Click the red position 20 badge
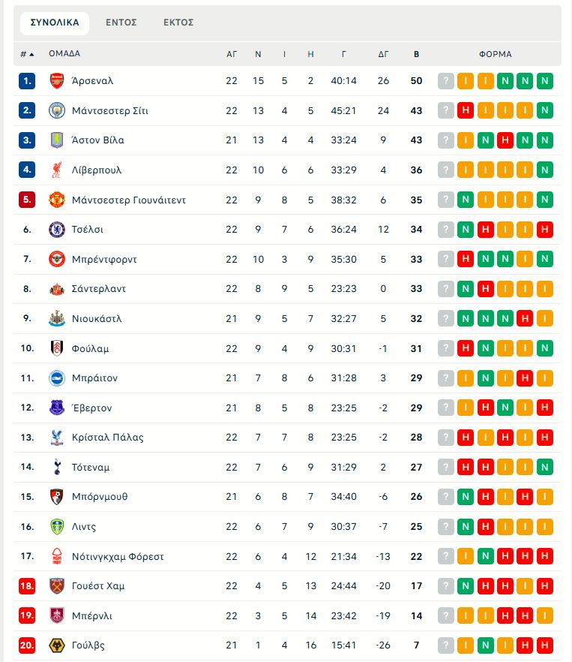 click(27, 645)
